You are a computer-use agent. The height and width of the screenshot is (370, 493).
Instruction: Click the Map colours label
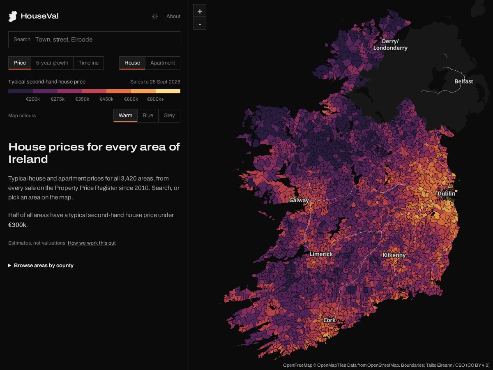(22, 116)
